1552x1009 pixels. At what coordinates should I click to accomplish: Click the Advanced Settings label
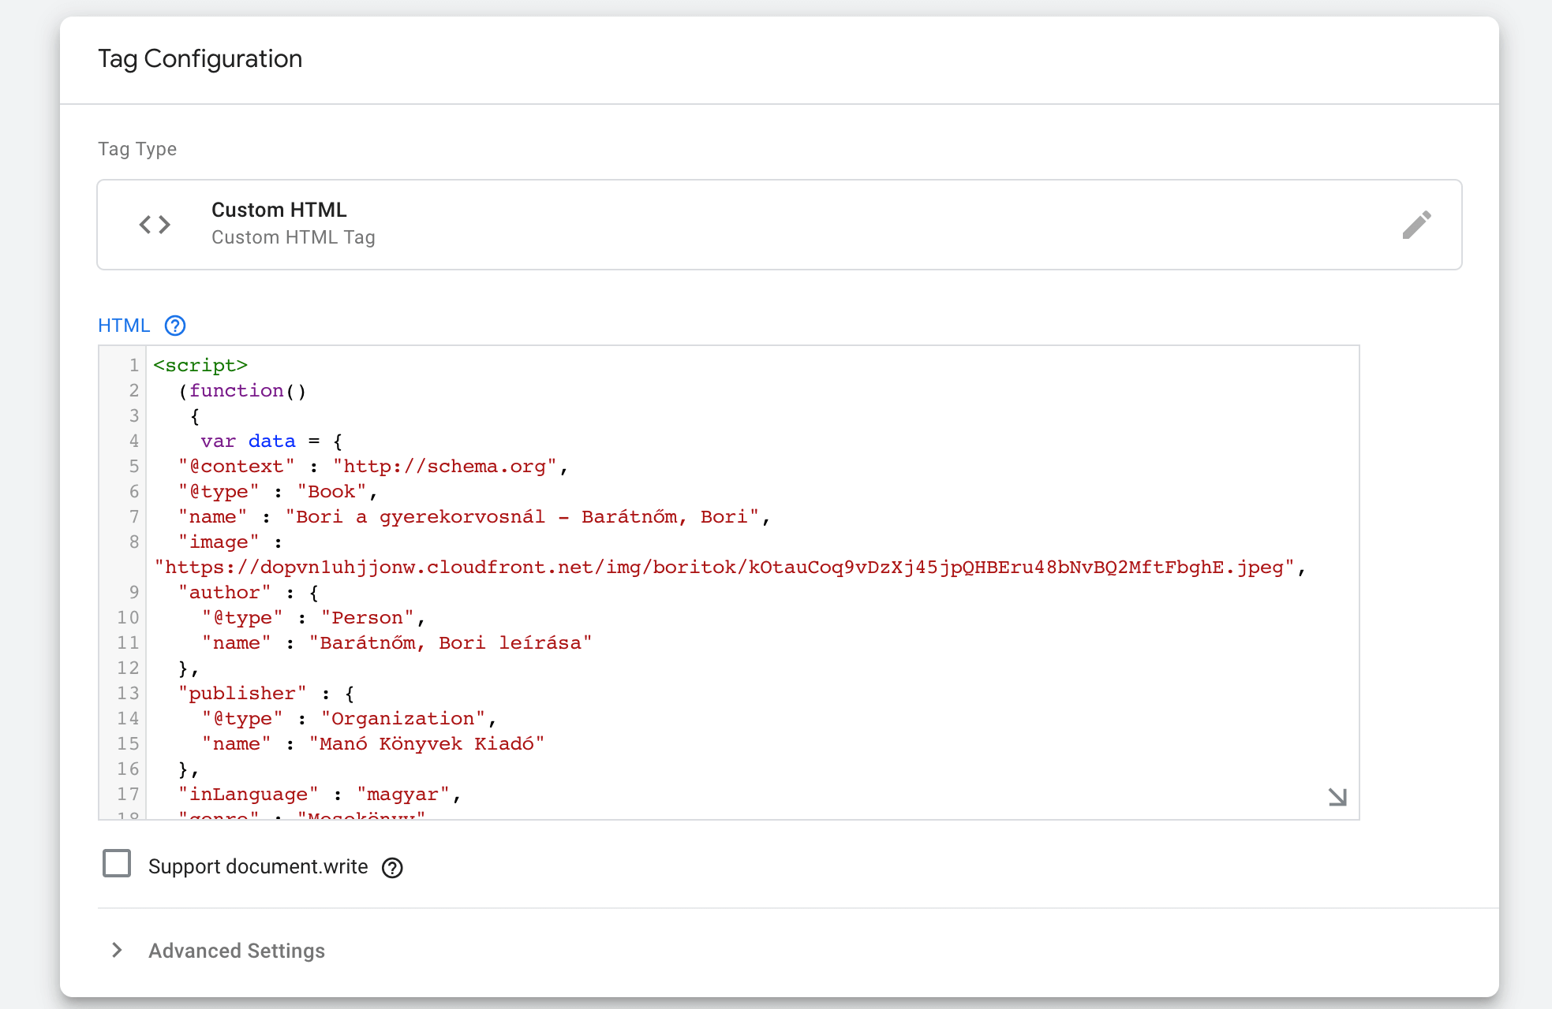click(x=237, y=951)
